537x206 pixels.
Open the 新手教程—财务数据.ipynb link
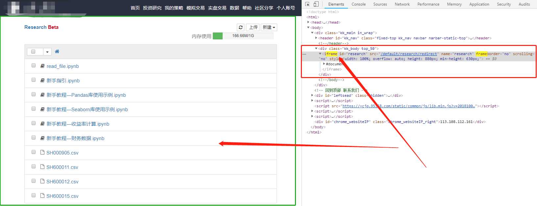75,138
